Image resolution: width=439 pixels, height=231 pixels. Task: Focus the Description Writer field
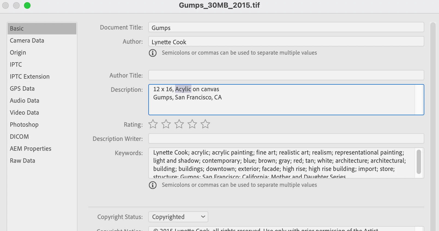click(x=286, y=138)
